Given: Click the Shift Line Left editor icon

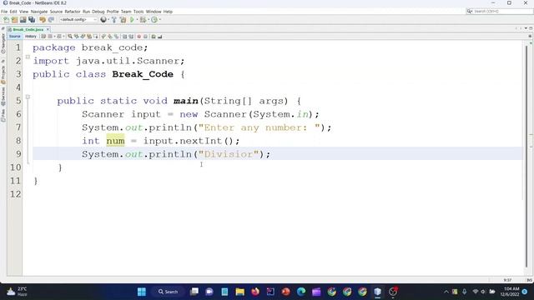Looking at the screenshot, I should coord(124,37).
